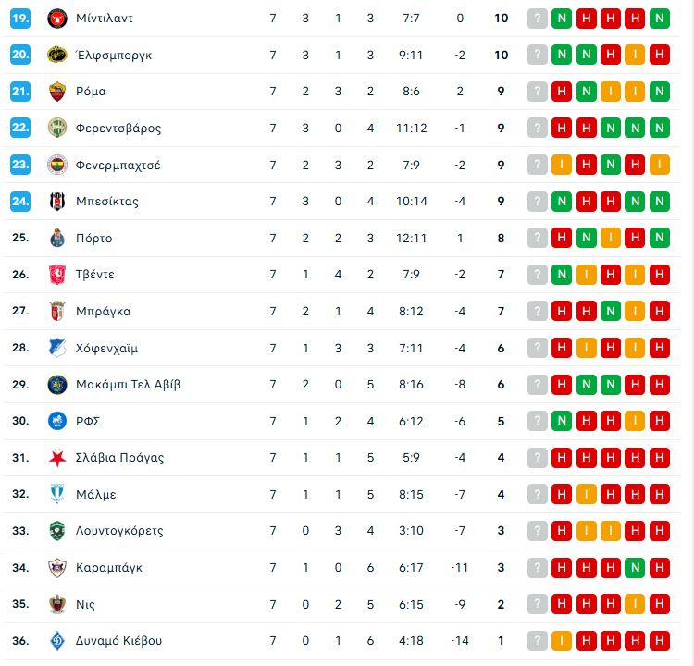Screen dimensions: 694x666
Task: Open the Φερεντσβάρος team name link
Action: pyautogui.click(x=118, y=129)
